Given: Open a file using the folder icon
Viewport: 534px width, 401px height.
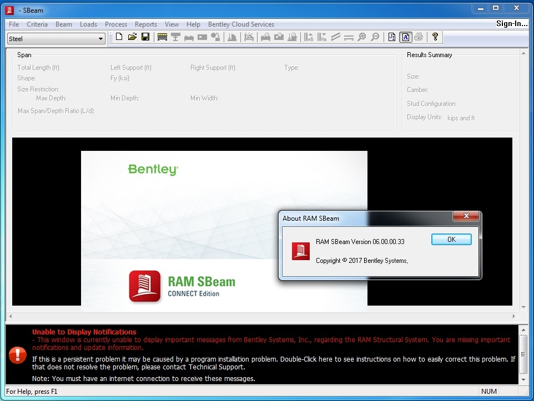Looking at the screenshot, I should pos(132,37).
